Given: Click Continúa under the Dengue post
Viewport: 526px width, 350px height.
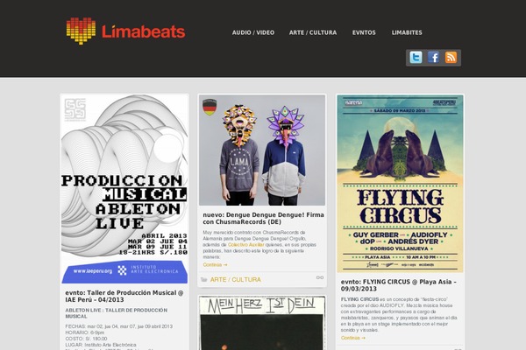Looking at the screenshot, I should click(215, 264).
